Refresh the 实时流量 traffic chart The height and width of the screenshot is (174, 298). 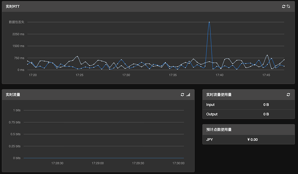click(182, 95)
